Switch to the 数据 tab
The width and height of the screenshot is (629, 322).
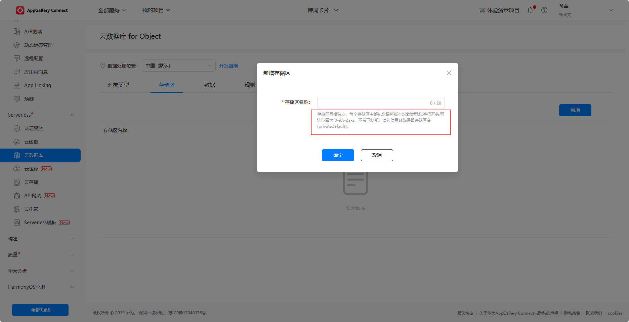pos(210,85)
